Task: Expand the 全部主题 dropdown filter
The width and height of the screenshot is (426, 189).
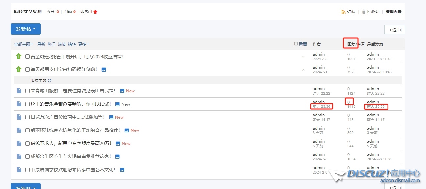Action: point(23,44)
